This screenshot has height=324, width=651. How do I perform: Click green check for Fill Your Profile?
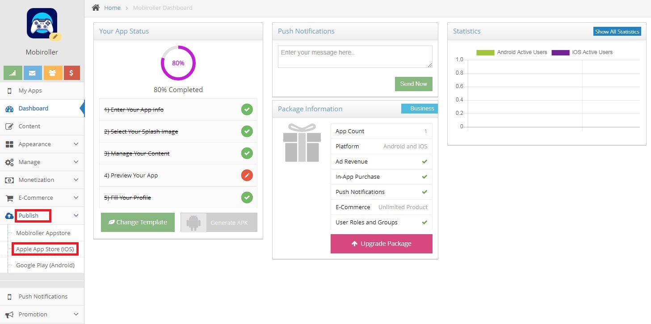(247, 197)
